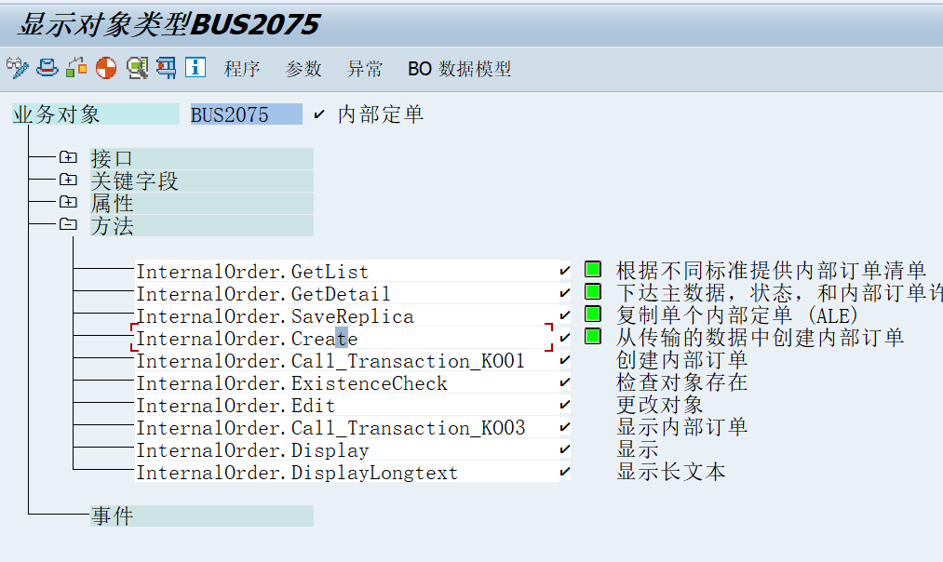Viewport: 943px width, 562px height.
Task: Collapse the open 方法 folder
Action: pyautogui.click(x=68, y=226)
